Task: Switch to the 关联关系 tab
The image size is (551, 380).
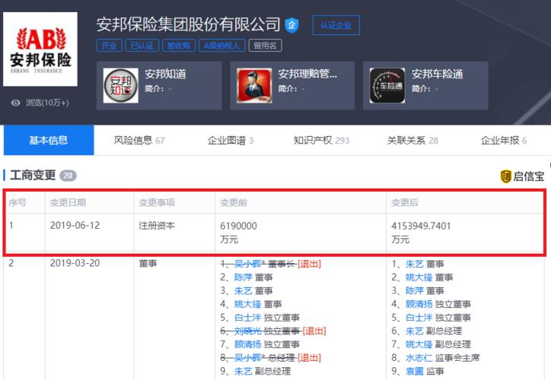Action: point(412,141)
